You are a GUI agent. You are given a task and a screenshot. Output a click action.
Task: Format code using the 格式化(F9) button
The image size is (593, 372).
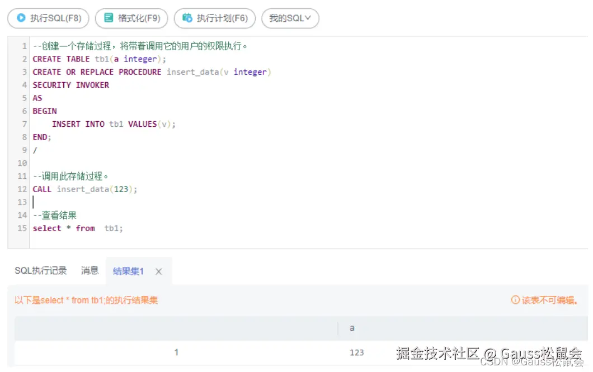pos(131,18)
